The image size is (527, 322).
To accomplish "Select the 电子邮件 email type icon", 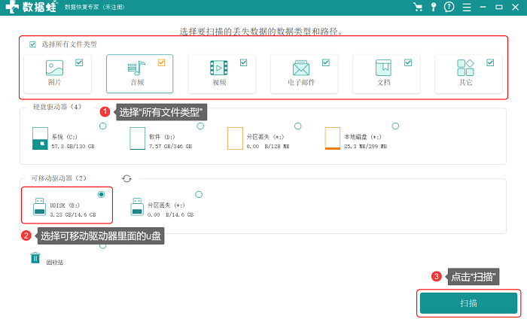I will [x=301, y=68].
